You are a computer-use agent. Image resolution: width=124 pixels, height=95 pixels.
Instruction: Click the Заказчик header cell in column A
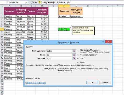(10, 11)
